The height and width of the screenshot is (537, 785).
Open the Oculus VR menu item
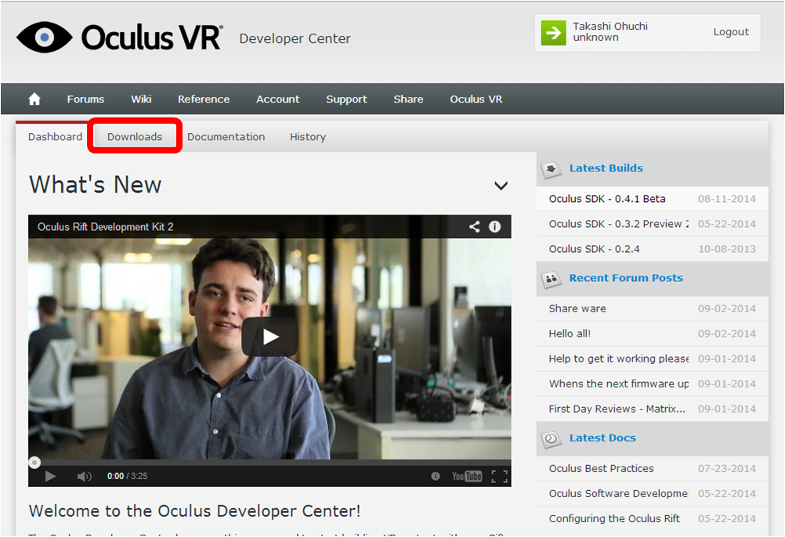tap(476, 99)
